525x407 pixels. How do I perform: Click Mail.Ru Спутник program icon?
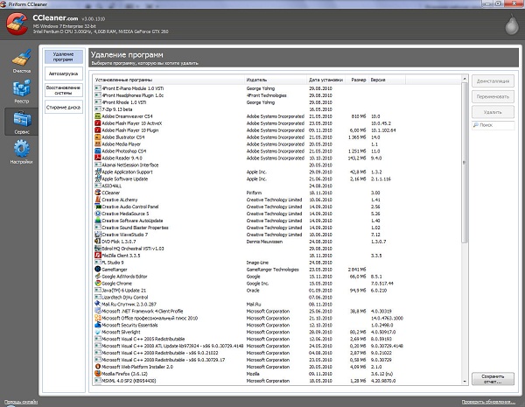pos(97,305)
